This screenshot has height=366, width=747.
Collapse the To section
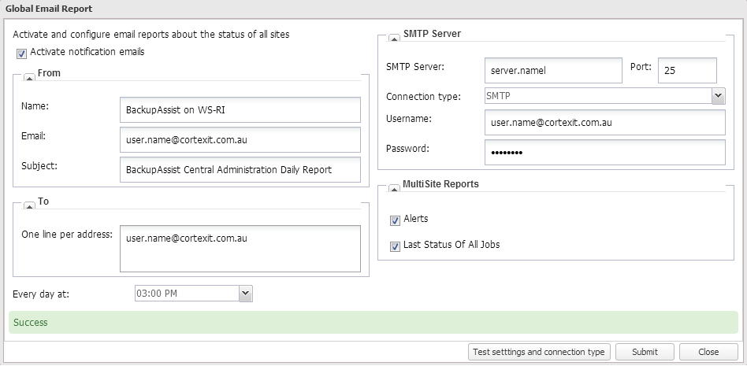point(29,206)
